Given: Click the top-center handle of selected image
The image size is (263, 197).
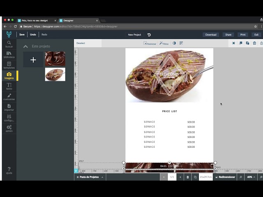Looking at the screenshot, I should tap(169, 163).
